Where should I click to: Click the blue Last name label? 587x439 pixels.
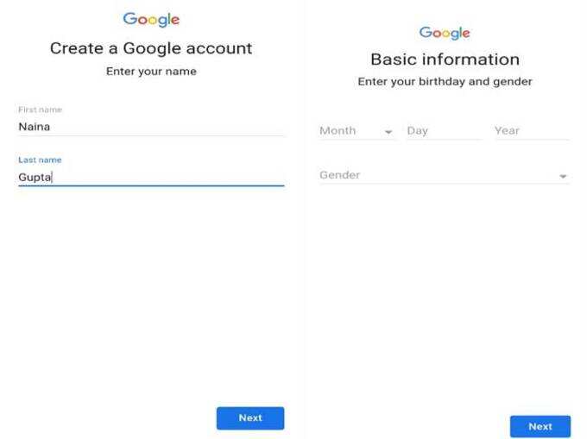pos(40,160)
